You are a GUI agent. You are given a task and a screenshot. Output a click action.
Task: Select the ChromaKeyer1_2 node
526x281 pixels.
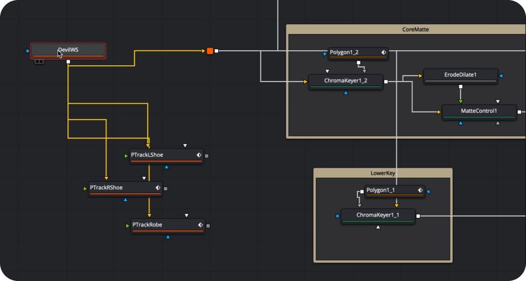point(345,81)
